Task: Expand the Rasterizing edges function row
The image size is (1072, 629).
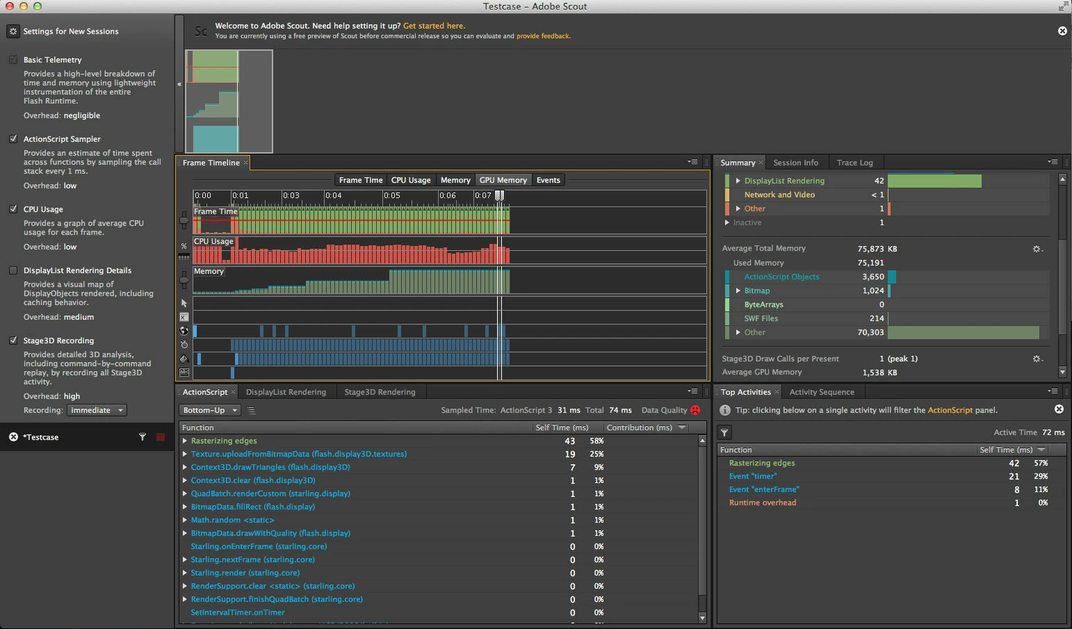Action: pyautogui.click(x=185, y=441)
